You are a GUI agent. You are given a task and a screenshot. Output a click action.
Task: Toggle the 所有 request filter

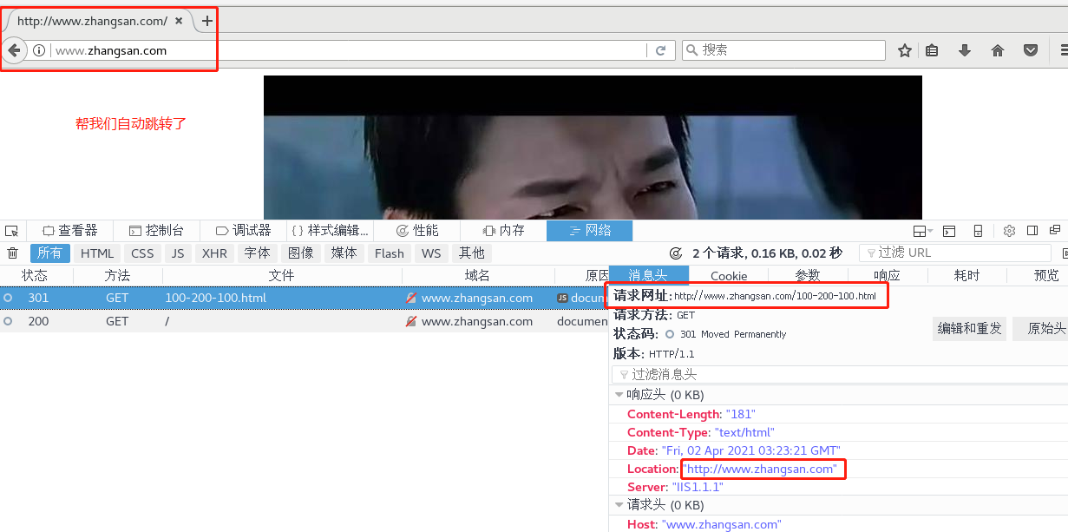tap(50, 253)
